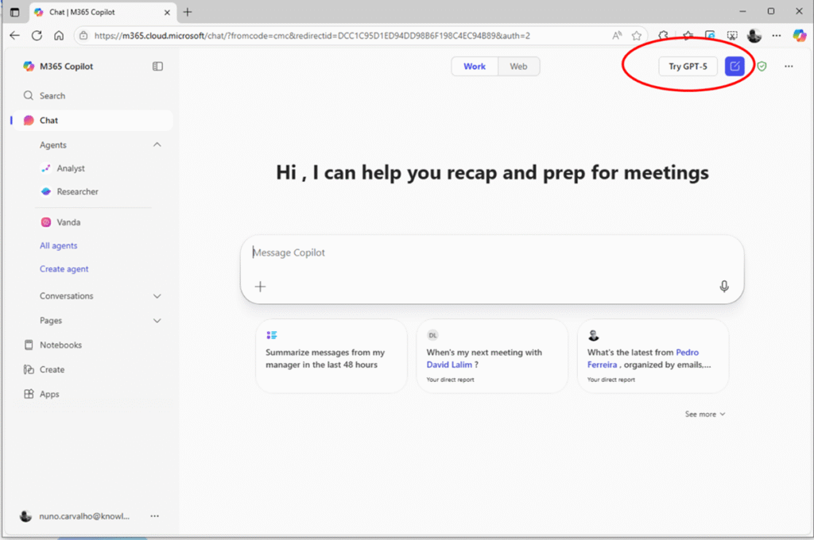
Task: Open account options menu next to nuno.carvalho
Action: pyautogui.click(x=155, y=516)
